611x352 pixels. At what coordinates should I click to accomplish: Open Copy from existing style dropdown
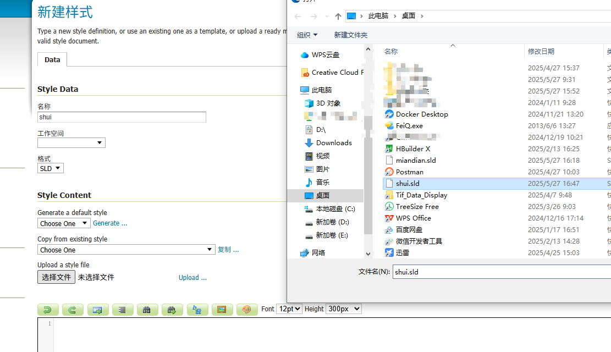coord(126,250)
